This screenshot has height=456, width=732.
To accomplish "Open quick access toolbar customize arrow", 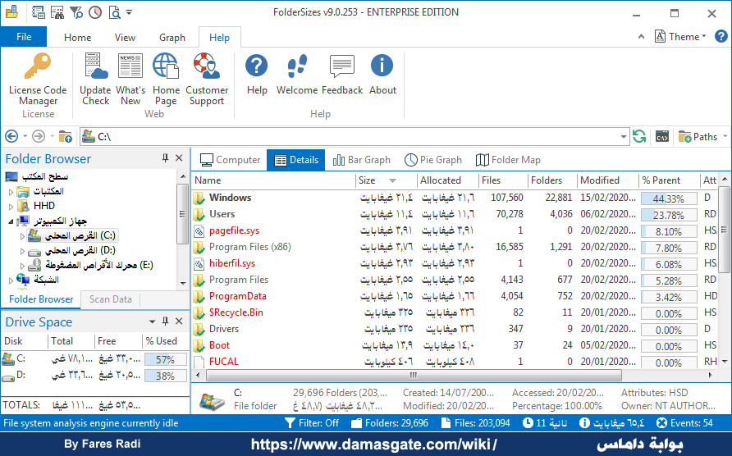I will click(x=130, y=12).
